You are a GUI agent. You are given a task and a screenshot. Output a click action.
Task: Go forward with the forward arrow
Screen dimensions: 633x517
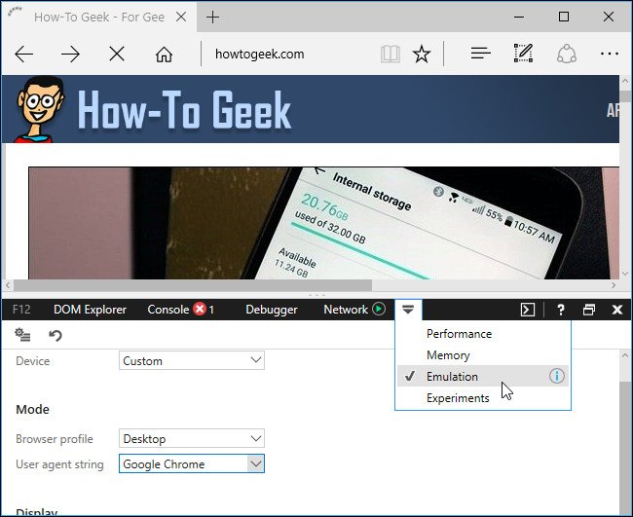(x=70, y=55)
